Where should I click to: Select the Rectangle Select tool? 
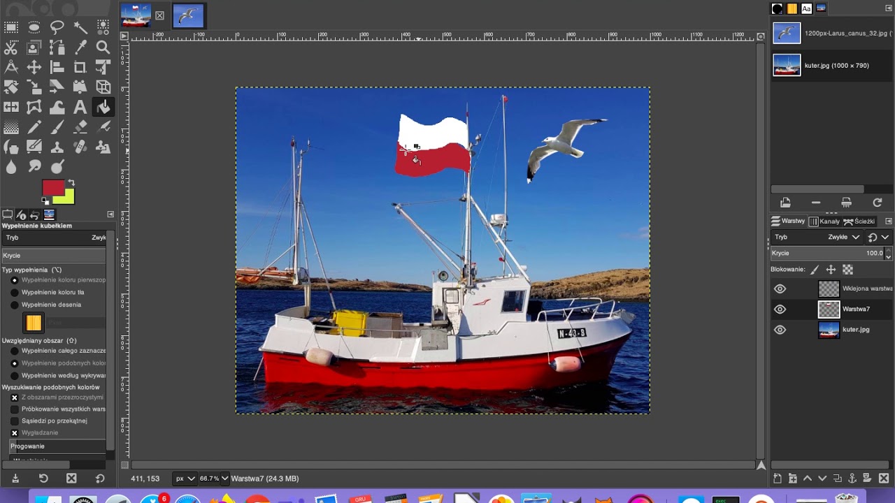(11, 27)
